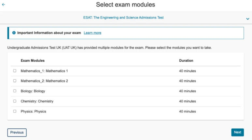
Task: Click the Mathematics_2: Mathematics 2 label text
Action: (44, 81)
